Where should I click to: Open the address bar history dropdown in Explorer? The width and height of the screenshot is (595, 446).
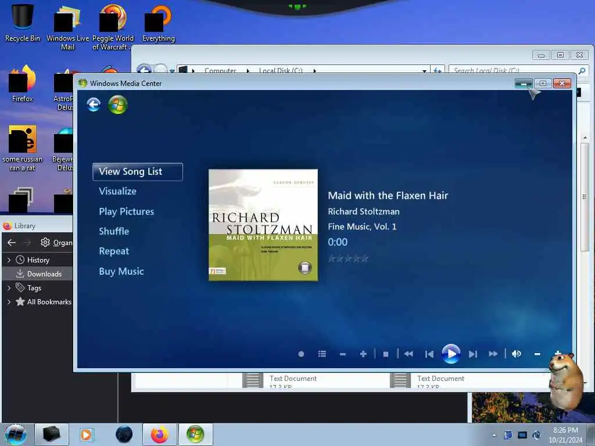pos(424,70)
